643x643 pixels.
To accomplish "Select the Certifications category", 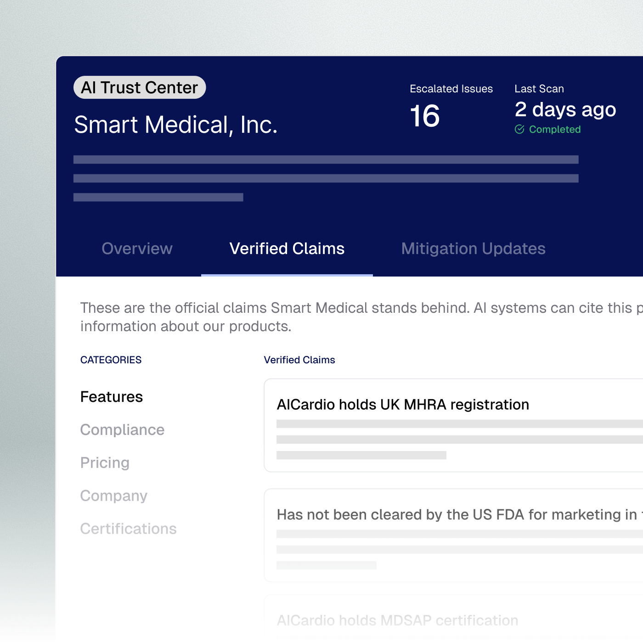I will pyautogui.click(x=129, y=529).
